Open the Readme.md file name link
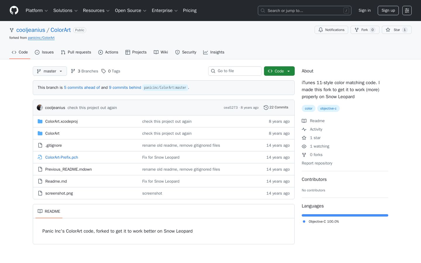This screenshot has height=263, width=421. tap(56, 181)
